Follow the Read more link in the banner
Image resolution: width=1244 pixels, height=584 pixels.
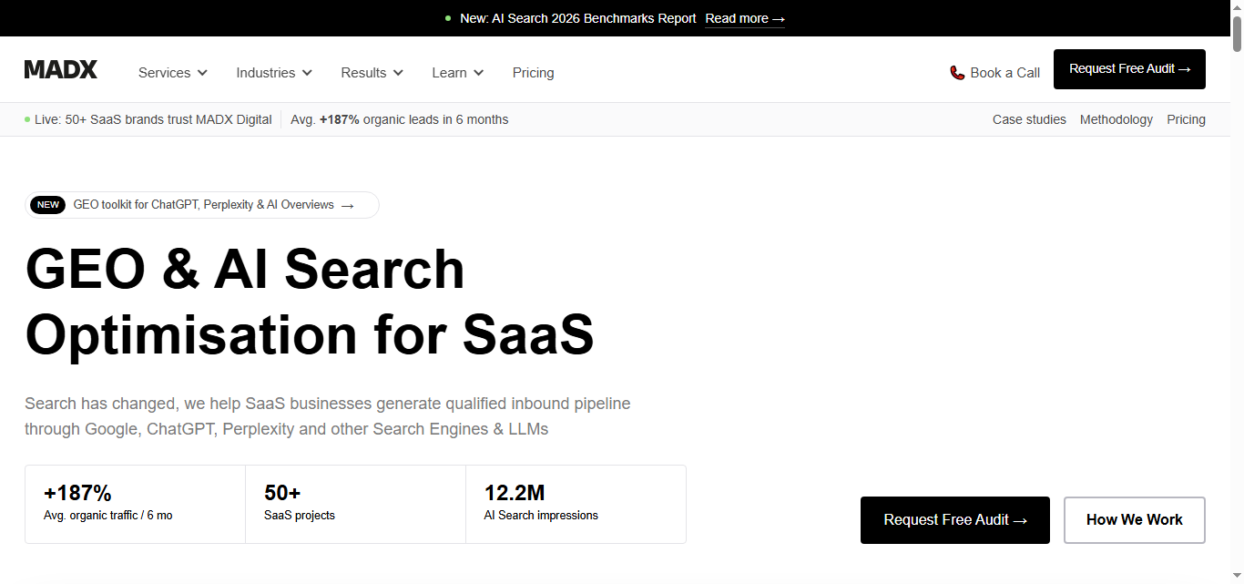[x=745, y=18]
